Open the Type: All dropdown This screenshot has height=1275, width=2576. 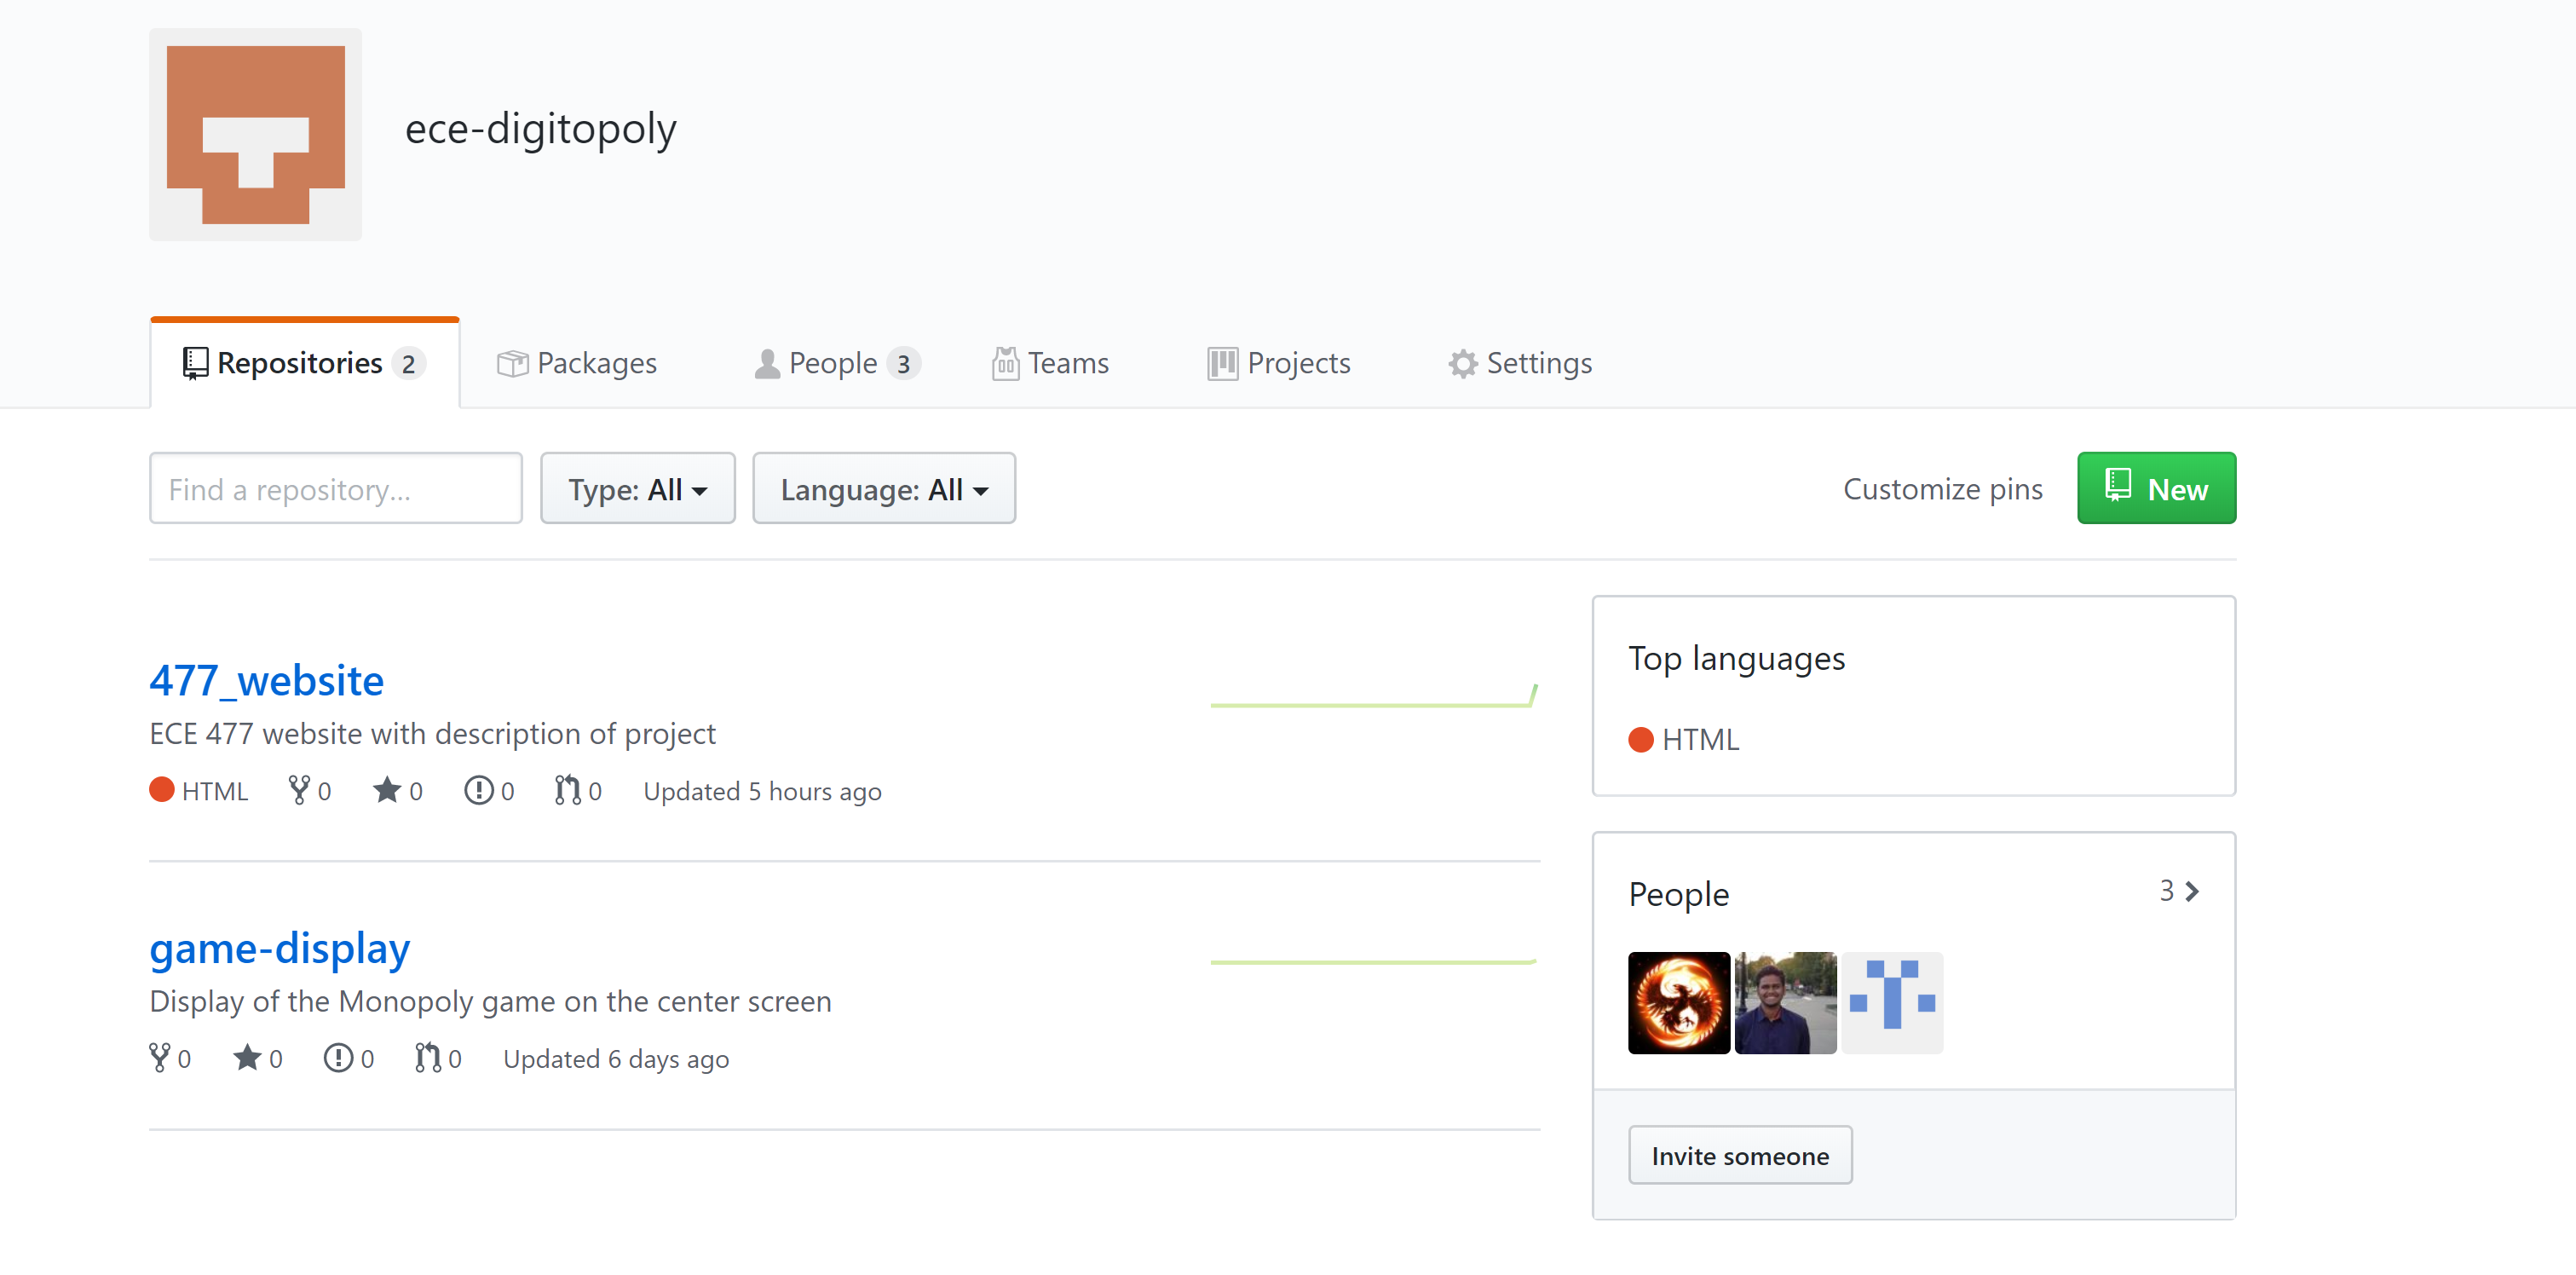click(x=638, y=488)
